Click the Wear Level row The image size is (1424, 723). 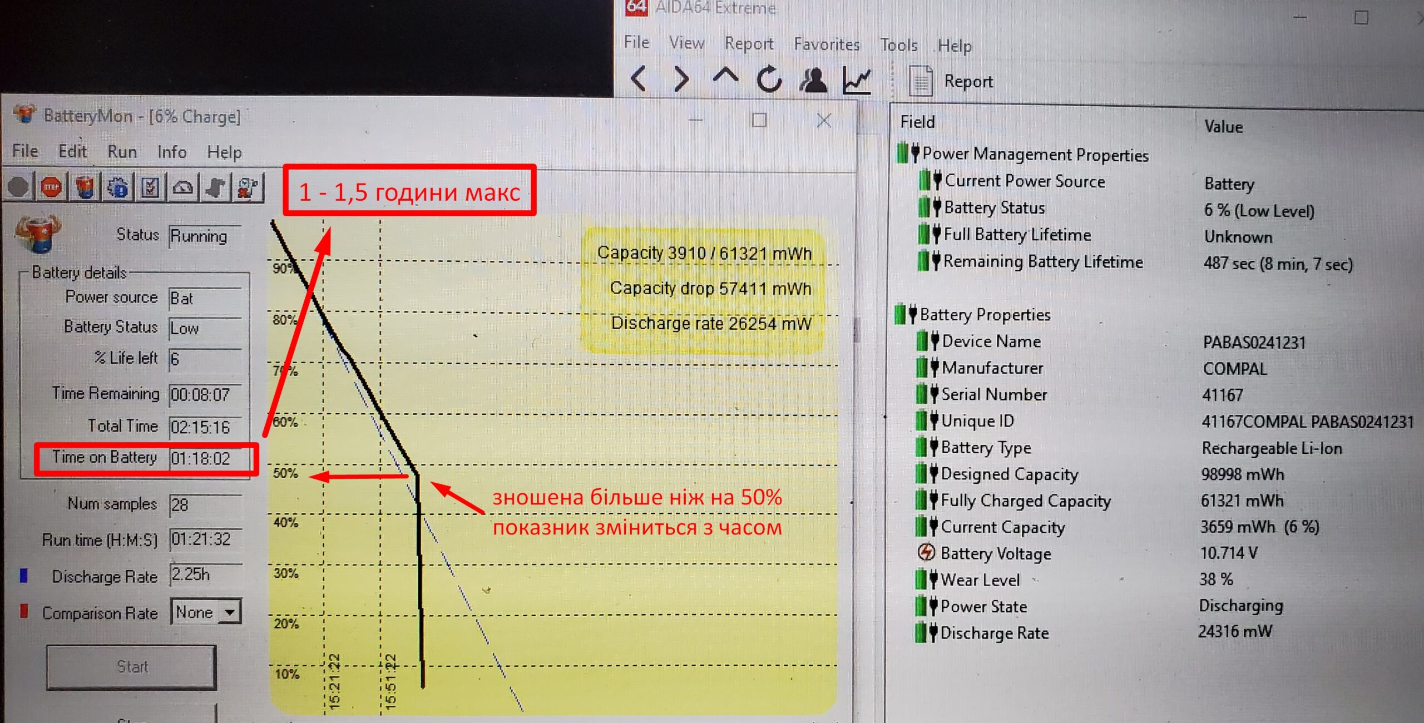[x=980, y=580]
